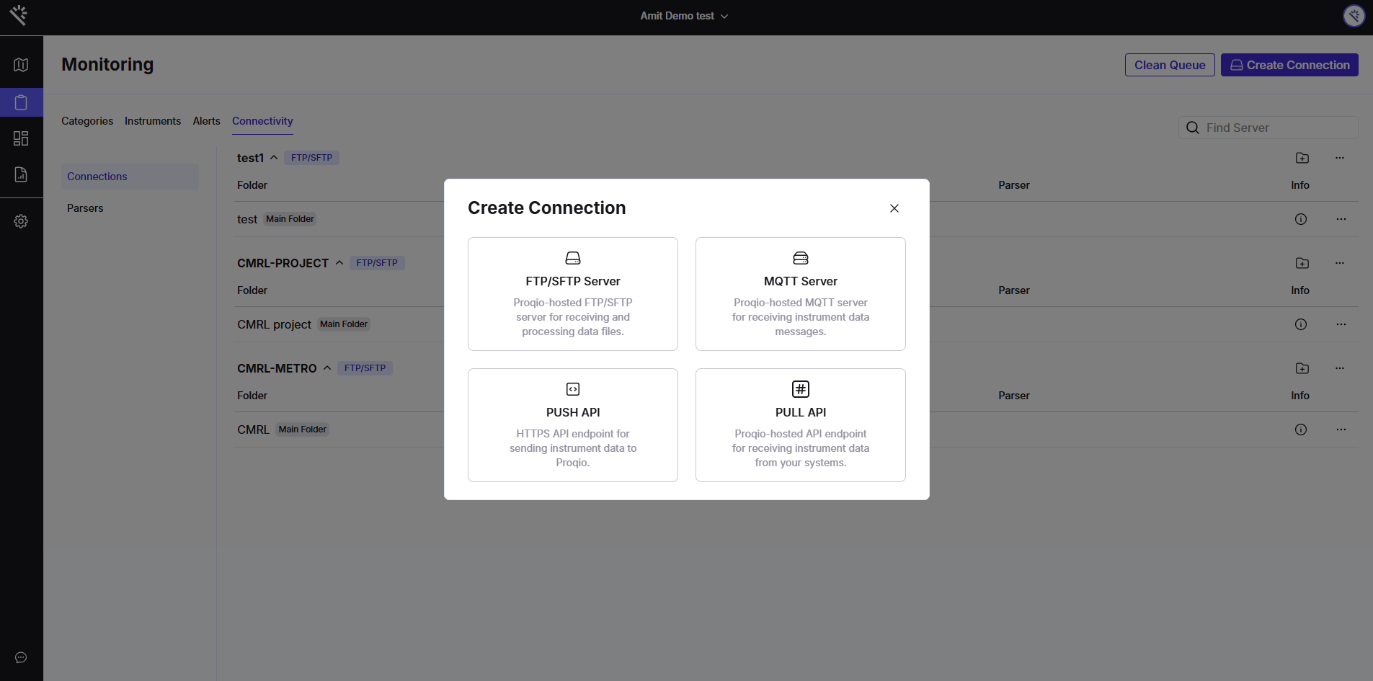
Task: Click the Find Server search icon
Action: point(1193,128)
